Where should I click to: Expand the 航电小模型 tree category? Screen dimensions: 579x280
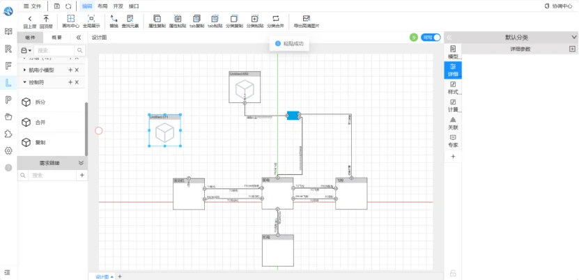[x=25, y=70]
